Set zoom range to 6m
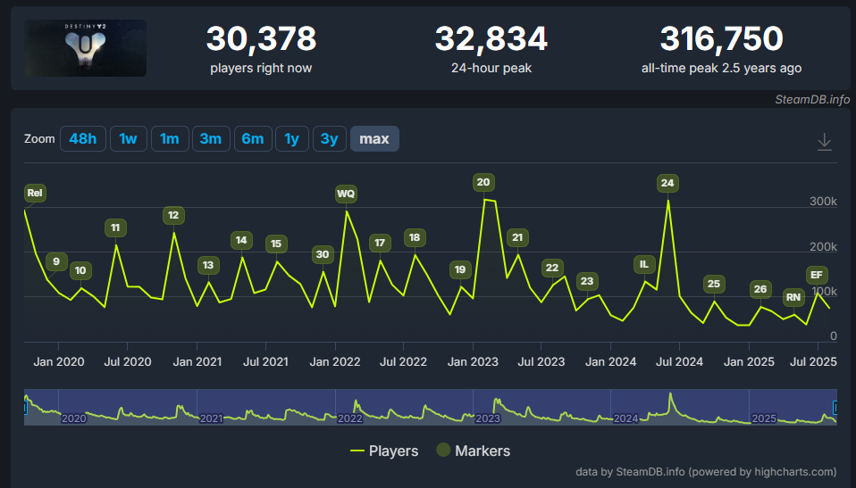856x488 pixels. (x=253, y=138)
